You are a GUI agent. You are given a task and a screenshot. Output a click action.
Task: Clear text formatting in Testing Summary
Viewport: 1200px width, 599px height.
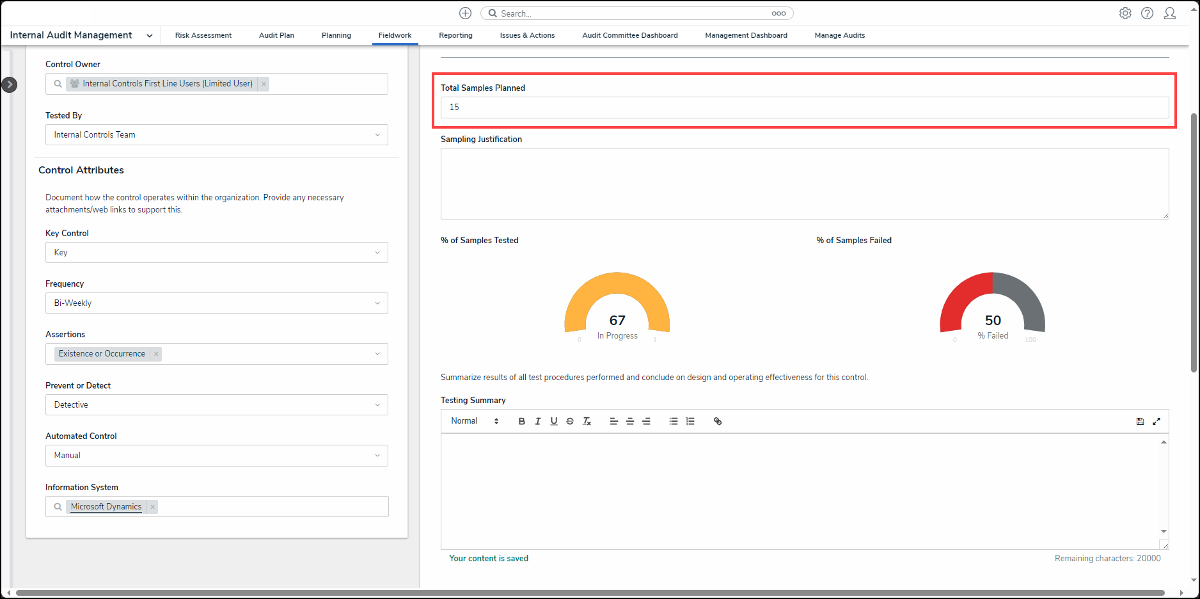pos(587,421)
